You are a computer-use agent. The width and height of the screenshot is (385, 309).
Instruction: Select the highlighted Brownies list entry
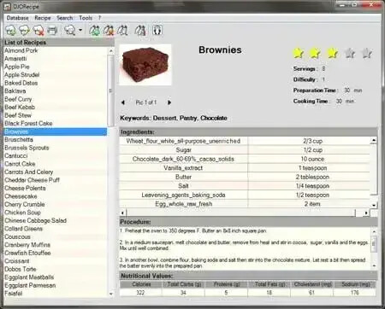(56, 131)
